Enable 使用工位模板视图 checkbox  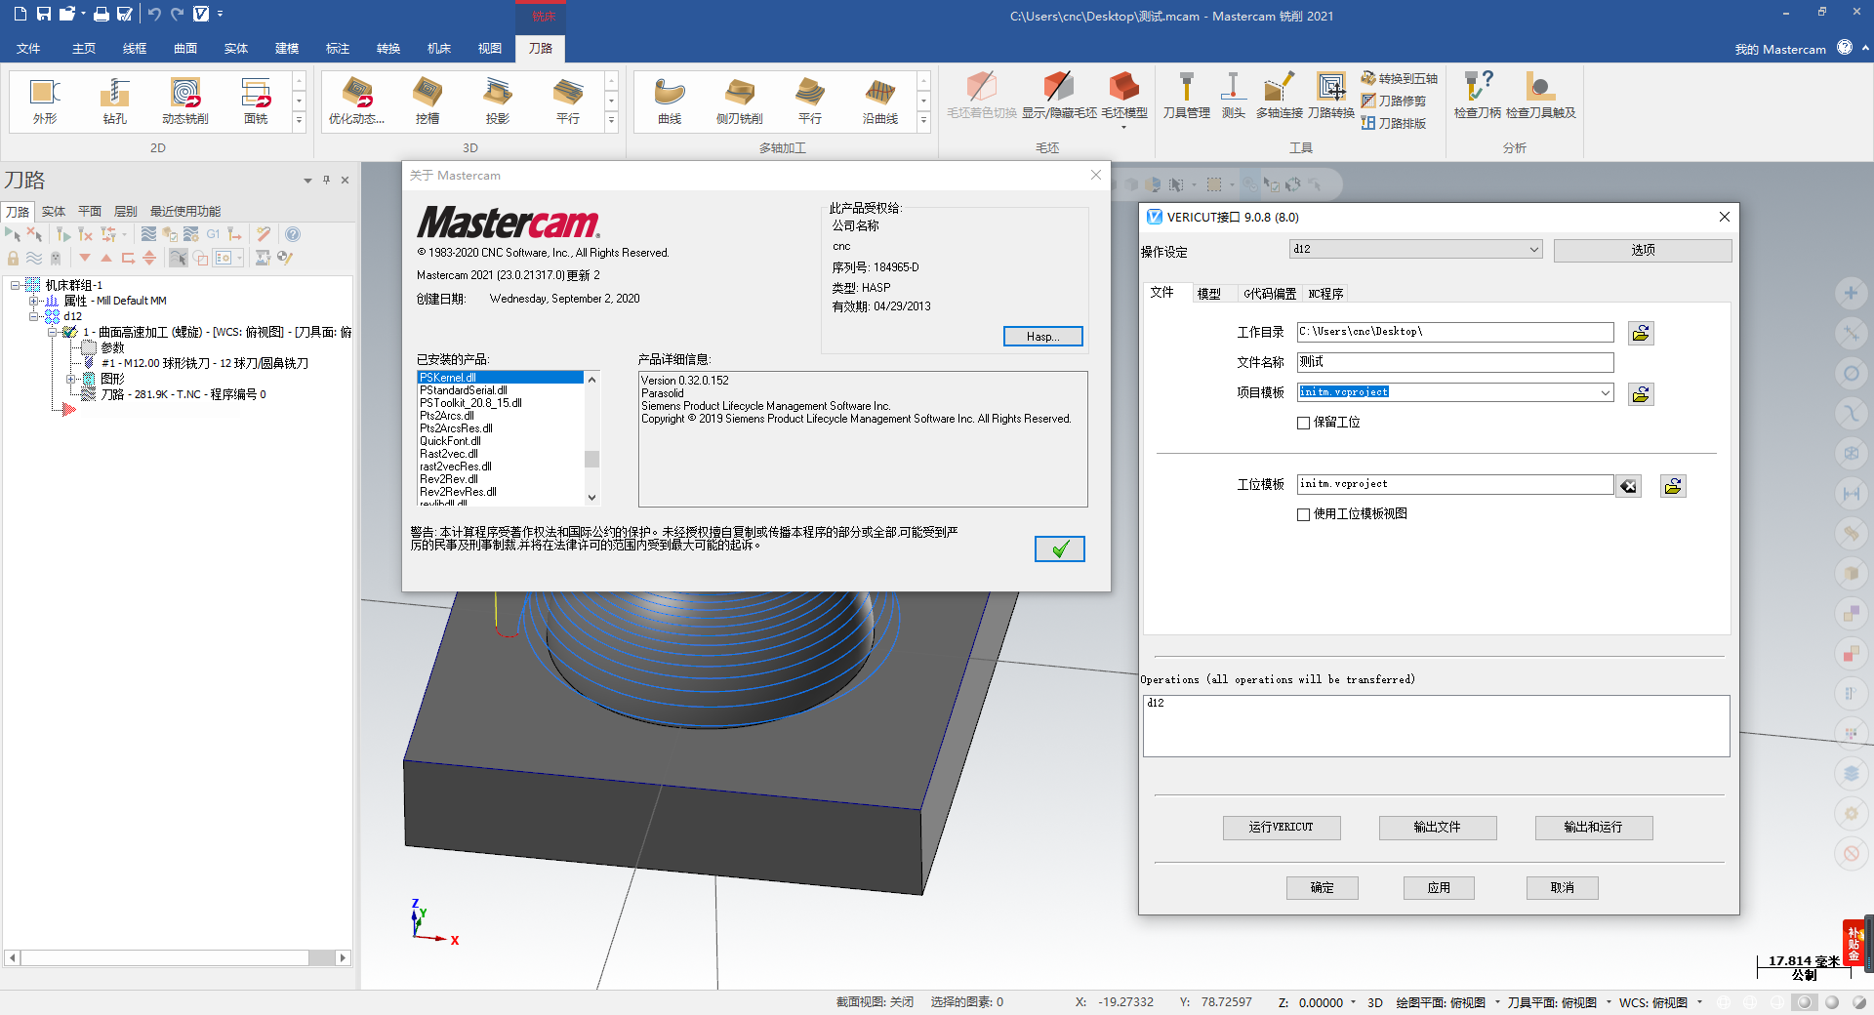click(1303, 514)
